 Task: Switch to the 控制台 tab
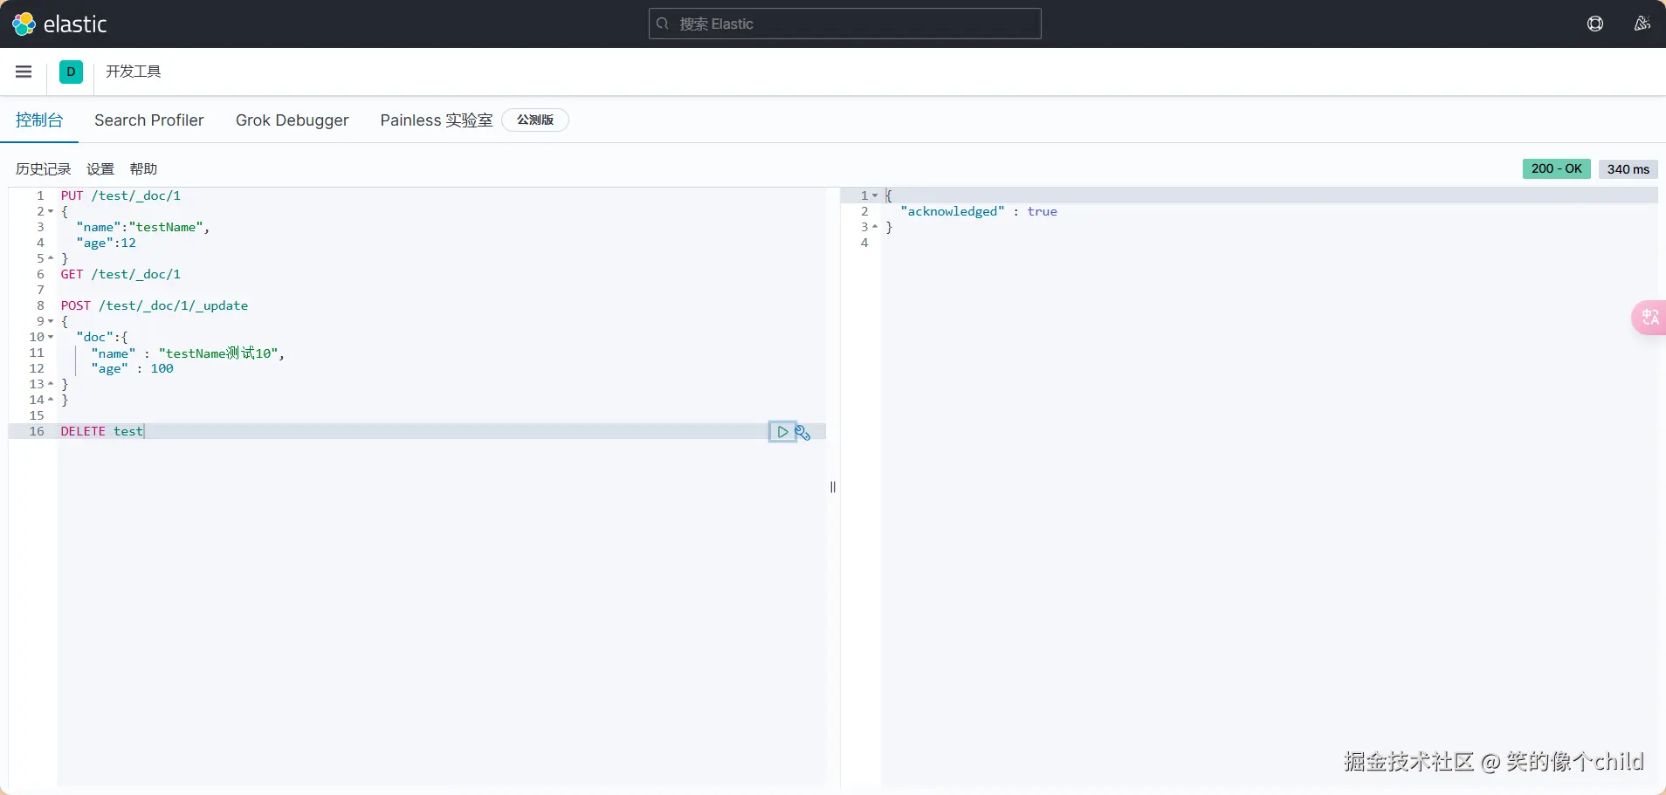[x=39, y=120]
